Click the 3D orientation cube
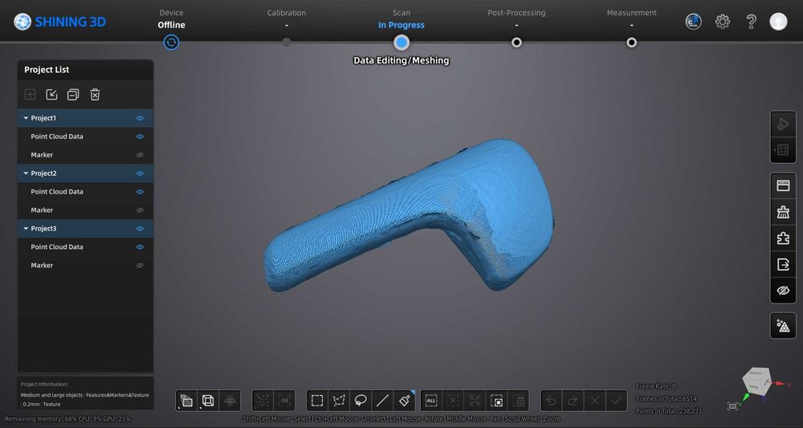The image size is (803, 428). pyautogui.click(x=756, y=381)
